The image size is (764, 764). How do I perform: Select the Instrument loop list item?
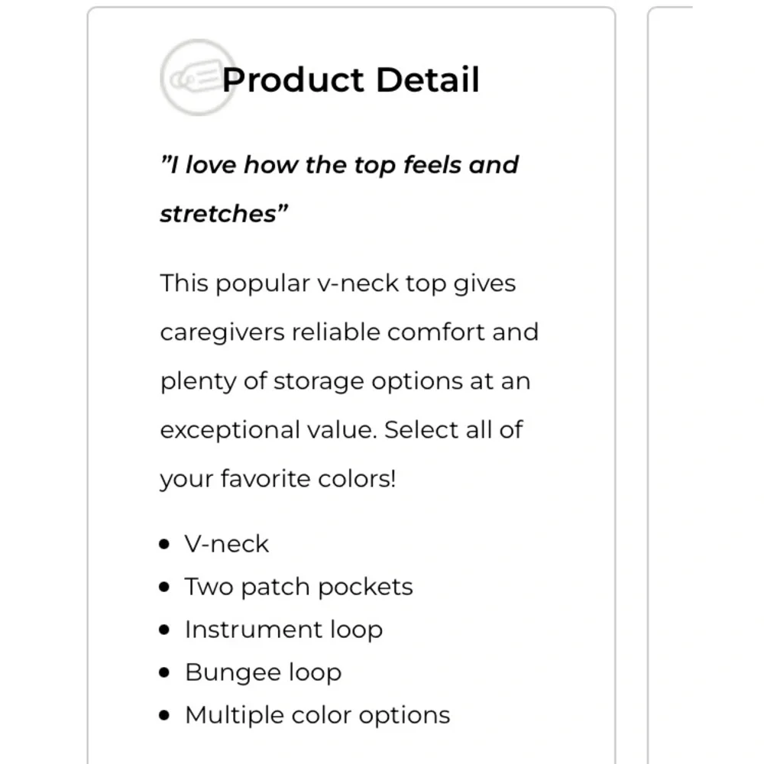tap(283, 630)
